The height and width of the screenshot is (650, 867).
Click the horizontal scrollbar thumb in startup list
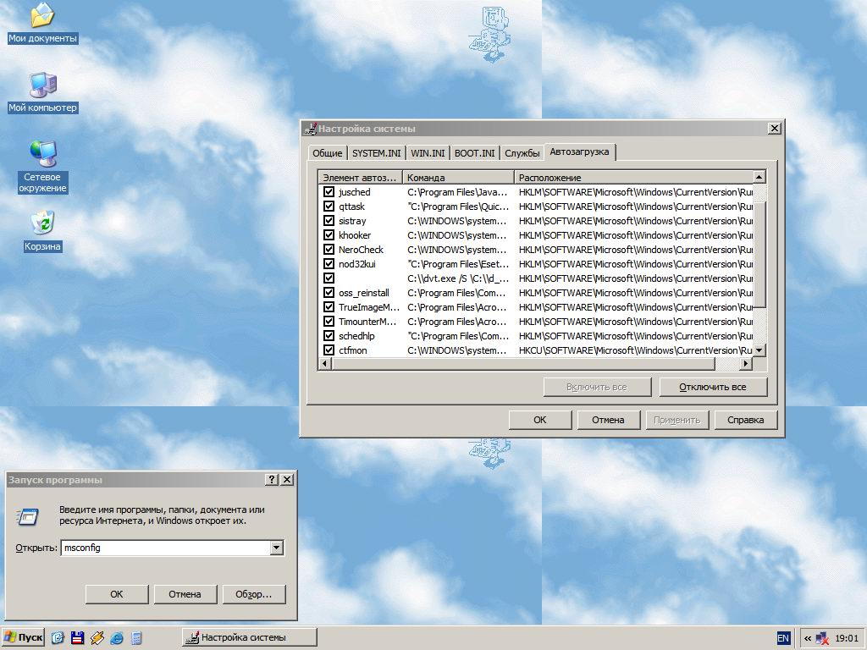tap(523, 363)
